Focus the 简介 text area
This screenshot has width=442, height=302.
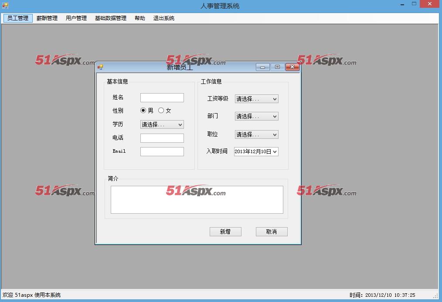197,200
